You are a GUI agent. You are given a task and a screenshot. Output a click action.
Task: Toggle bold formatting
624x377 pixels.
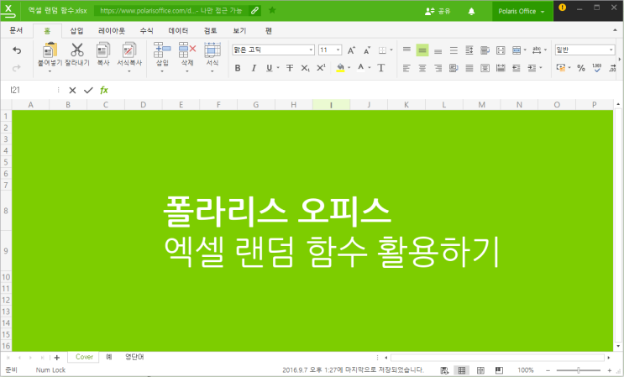pyautogui.click(x=238, y=68)
